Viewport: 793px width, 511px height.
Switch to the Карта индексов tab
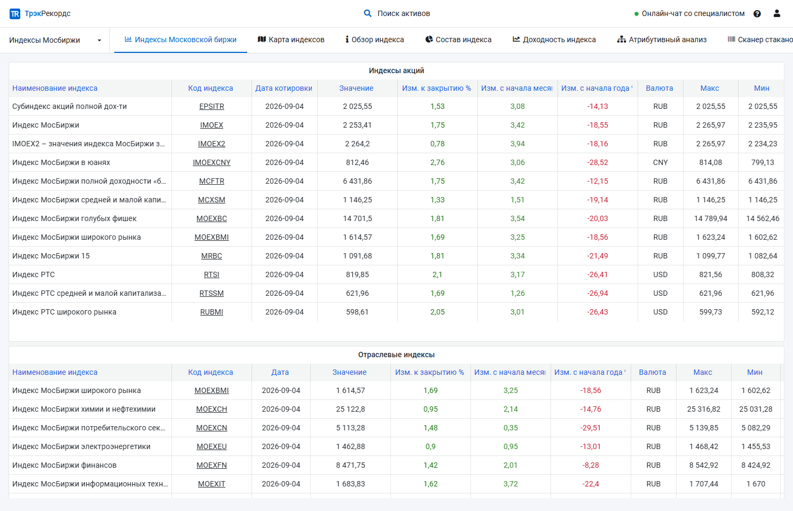tap(291, 40)
